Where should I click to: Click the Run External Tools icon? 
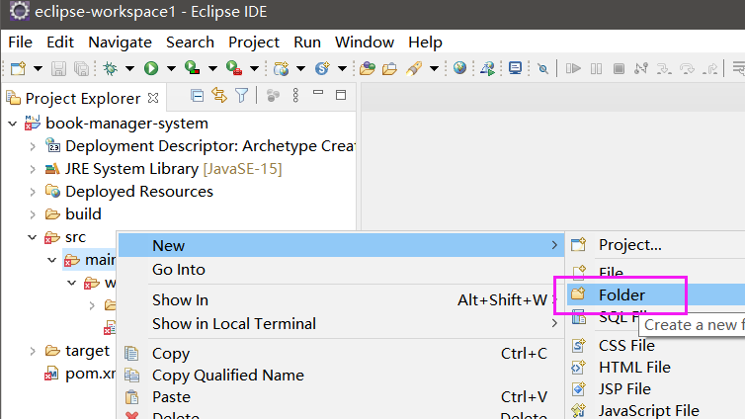tap(234, 68)
